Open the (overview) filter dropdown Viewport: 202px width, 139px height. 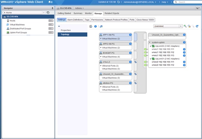(x=168, y=26)
